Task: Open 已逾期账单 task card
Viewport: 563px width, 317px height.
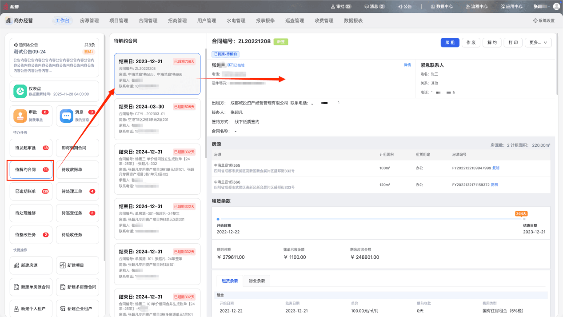Action: pos(31,191)
